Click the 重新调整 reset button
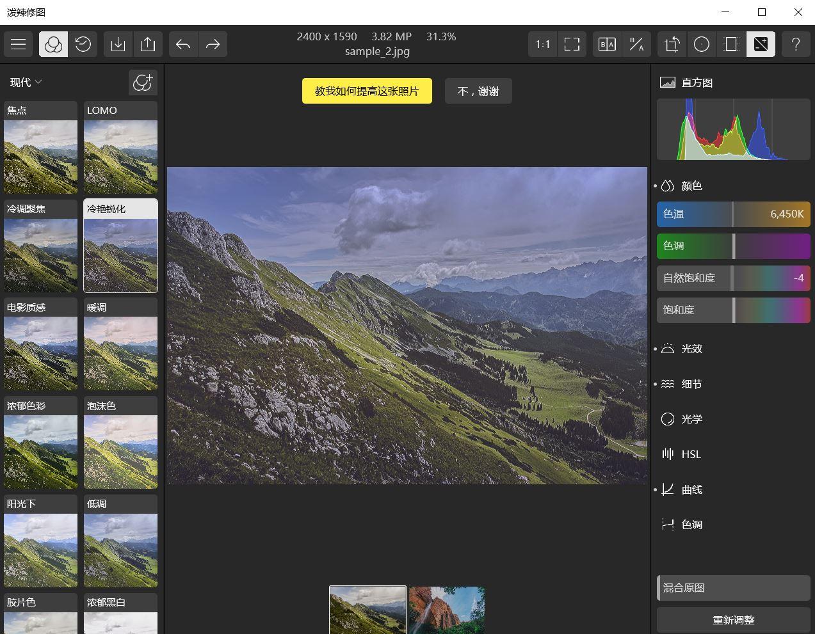This screenshot has width=815, height=634. tap(734, 620)
